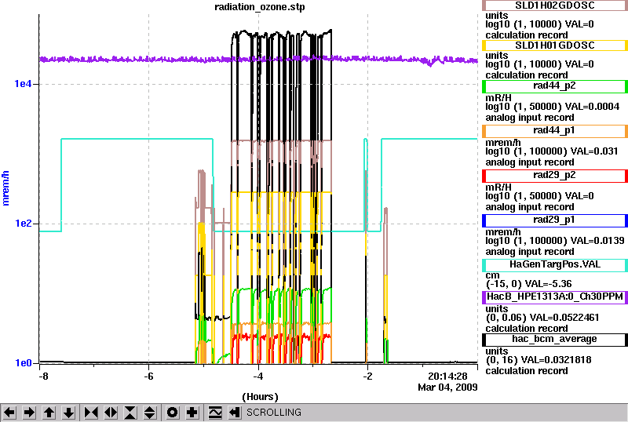Compress the time axis with the inward-pointing triangles icon

point(91,413)
